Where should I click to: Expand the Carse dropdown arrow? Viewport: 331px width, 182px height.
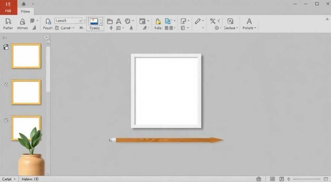click(x=73, y=28)
